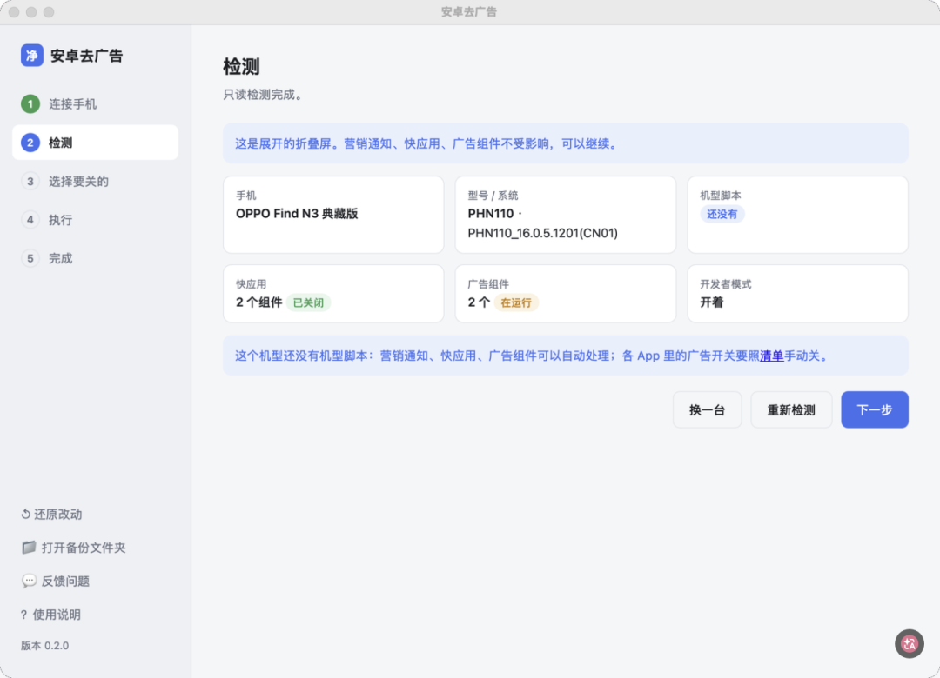
Task: Click the blue 下一步 button
Action: [874, 409]
